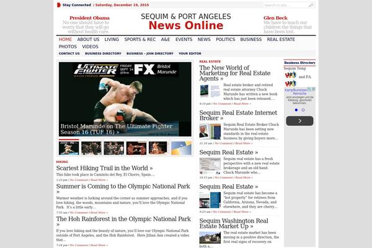The height and width of the screenshot is (248, 372).
Task: Close the sidebar ad via its X icon
Action: coord(313,89)
